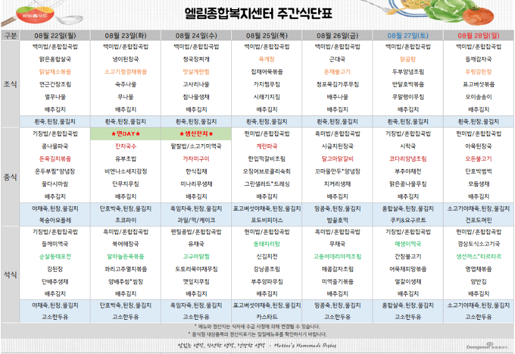Click the 초코파이 snack cell
Image resolution: width=515 pixels, height=354 pixels.
click(x=125, y=220)
